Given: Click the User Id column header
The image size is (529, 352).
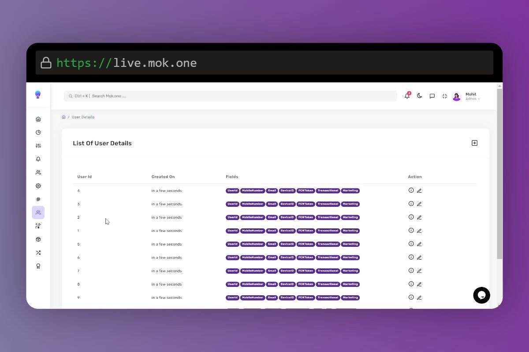Looking at the screenshot, I should 85,177.
